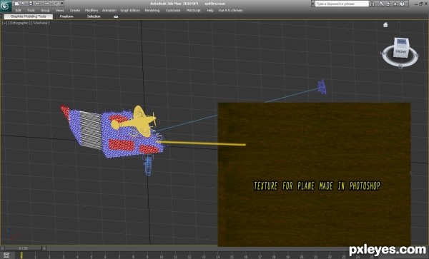Click the Help question mark icon

pos(402,4)
